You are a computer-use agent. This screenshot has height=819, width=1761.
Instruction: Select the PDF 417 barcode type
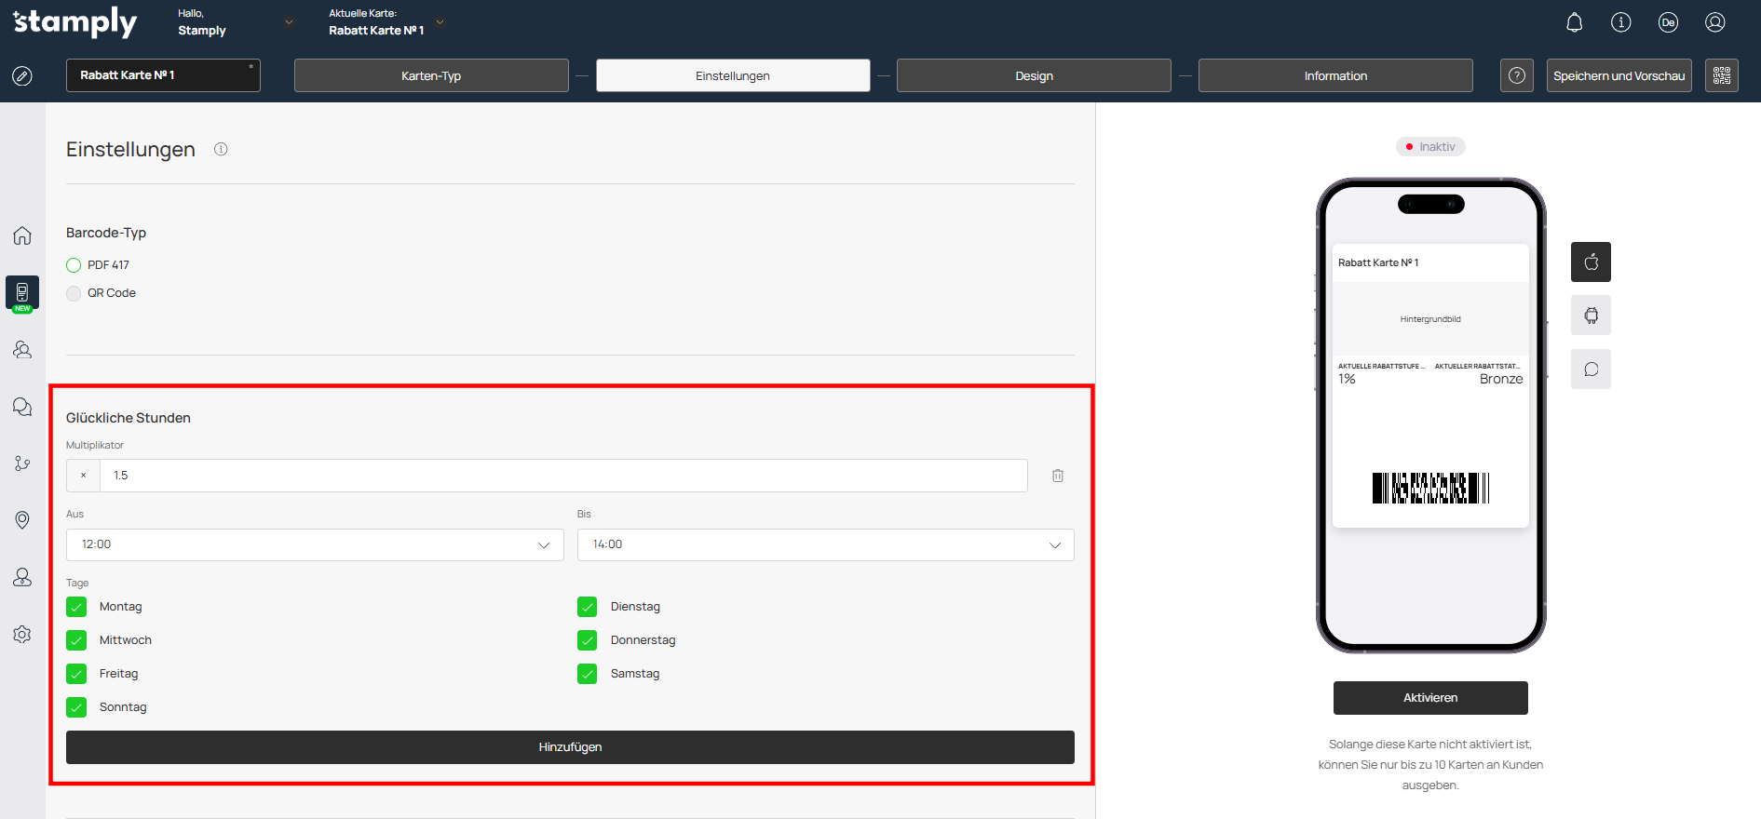(x=75, y=265)
